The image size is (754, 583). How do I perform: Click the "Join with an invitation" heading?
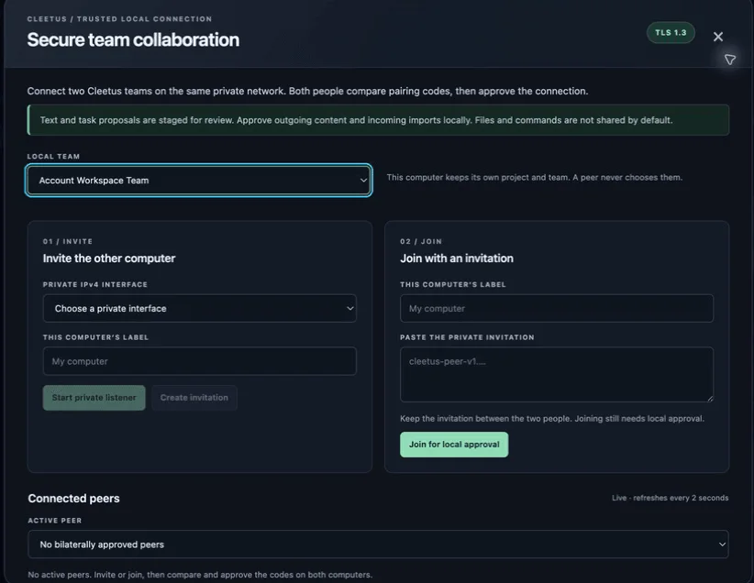coord(457,258)
